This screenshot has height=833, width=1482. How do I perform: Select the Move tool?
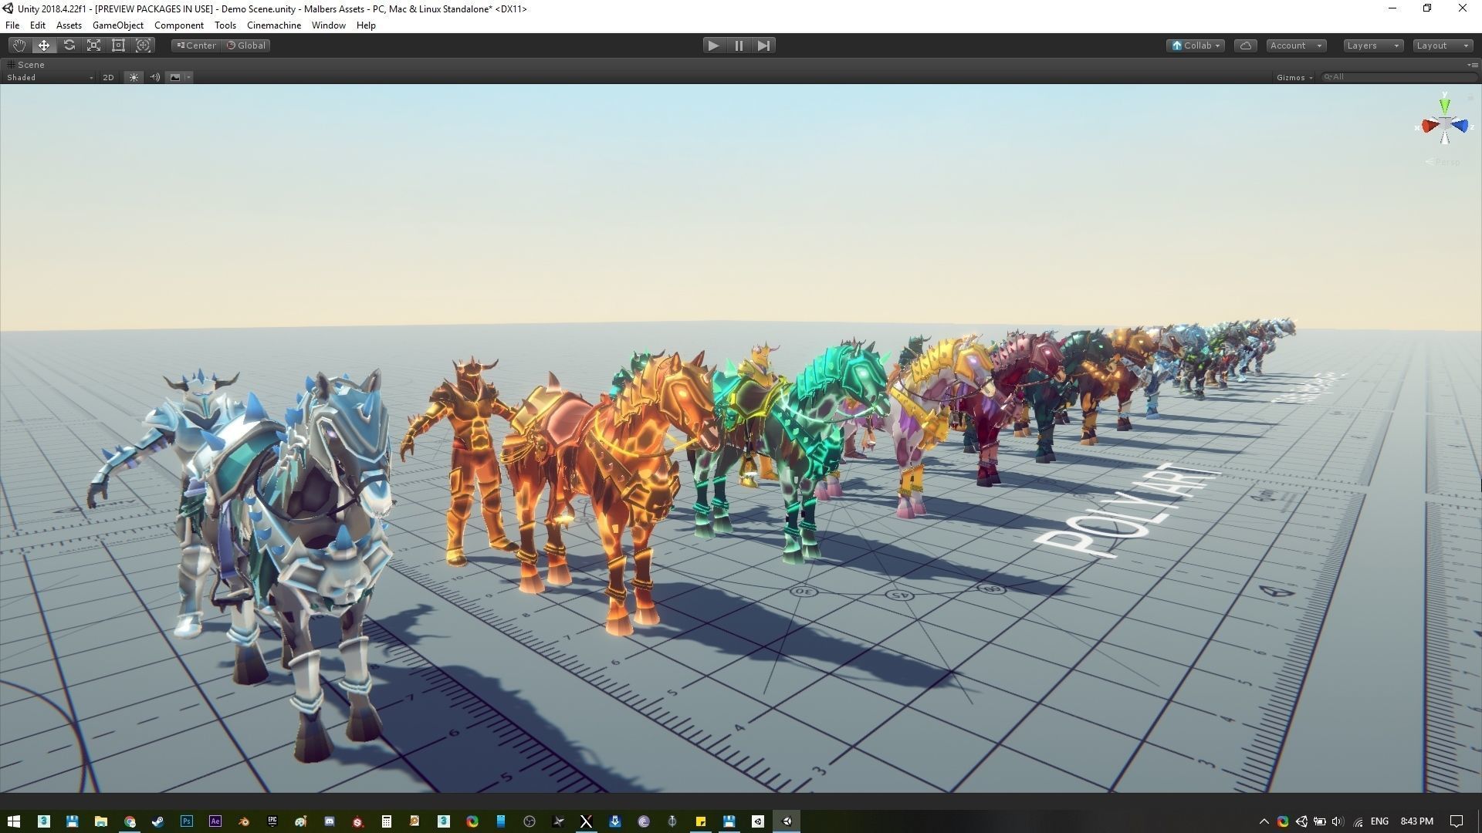pyautogui.click(x=44, y=46)
